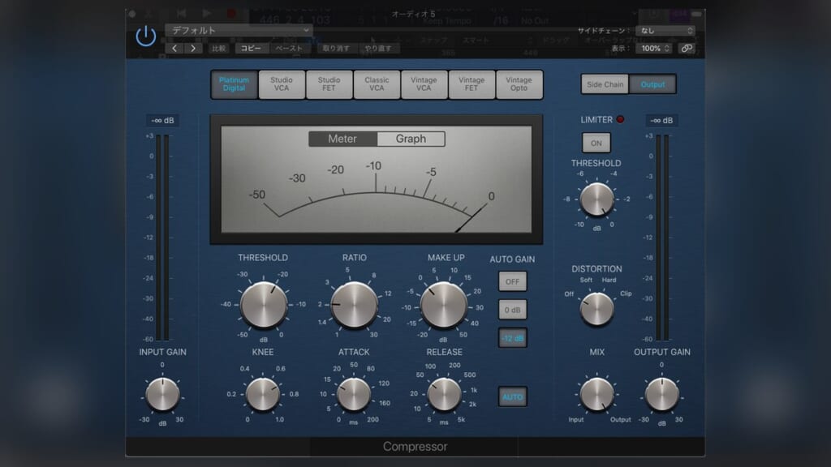The width and height of the screenshot is (831, 467).
Task: Click the link chain icon
Action: point(687,48)
